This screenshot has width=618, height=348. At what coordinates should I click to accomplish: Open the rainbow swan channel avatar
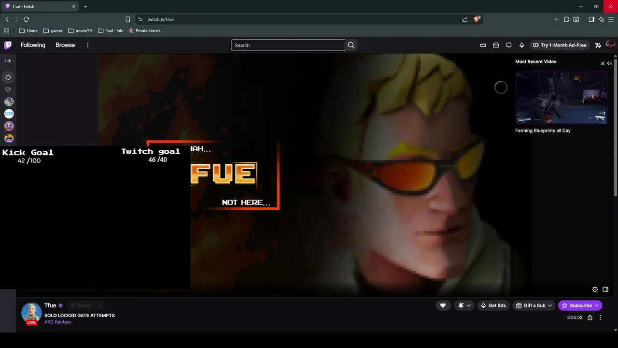[x=9, y=139]
